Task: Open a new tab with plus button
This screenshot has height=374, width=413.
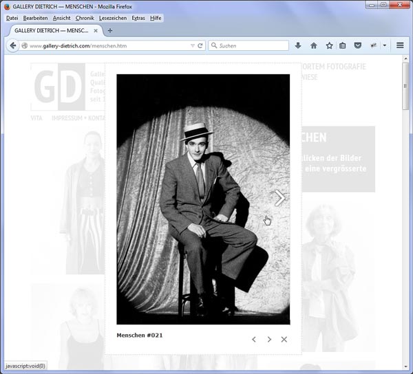Action: tap(110, 30)
